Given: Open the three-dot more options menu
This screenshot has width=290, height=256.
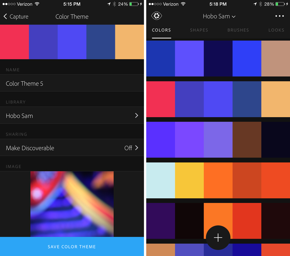Looking at the screenshot, I should point(280,16).
